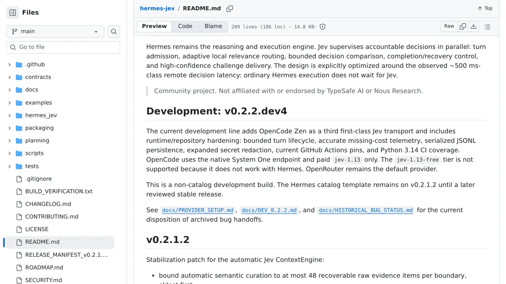Switch to the Preview tab
Screen dimensions: 506x284
pyautogui.click(x=154, y=26)
